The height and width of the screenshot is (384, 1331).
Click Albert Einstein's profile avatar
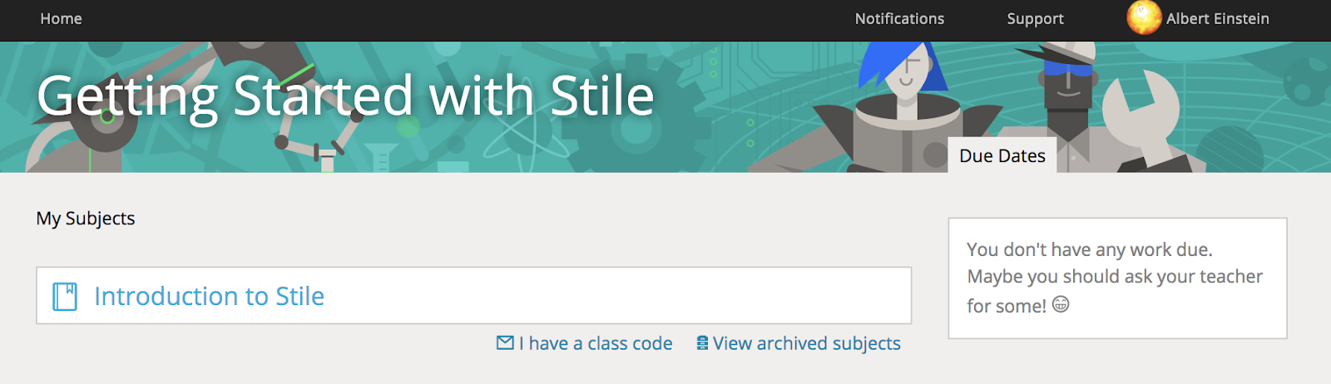(x=1144, y=18)
